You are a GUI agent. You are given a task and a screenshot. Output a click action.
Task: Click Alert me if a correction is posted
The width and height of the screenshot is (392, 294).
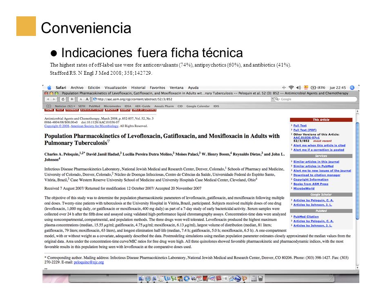tap(318, 150)
